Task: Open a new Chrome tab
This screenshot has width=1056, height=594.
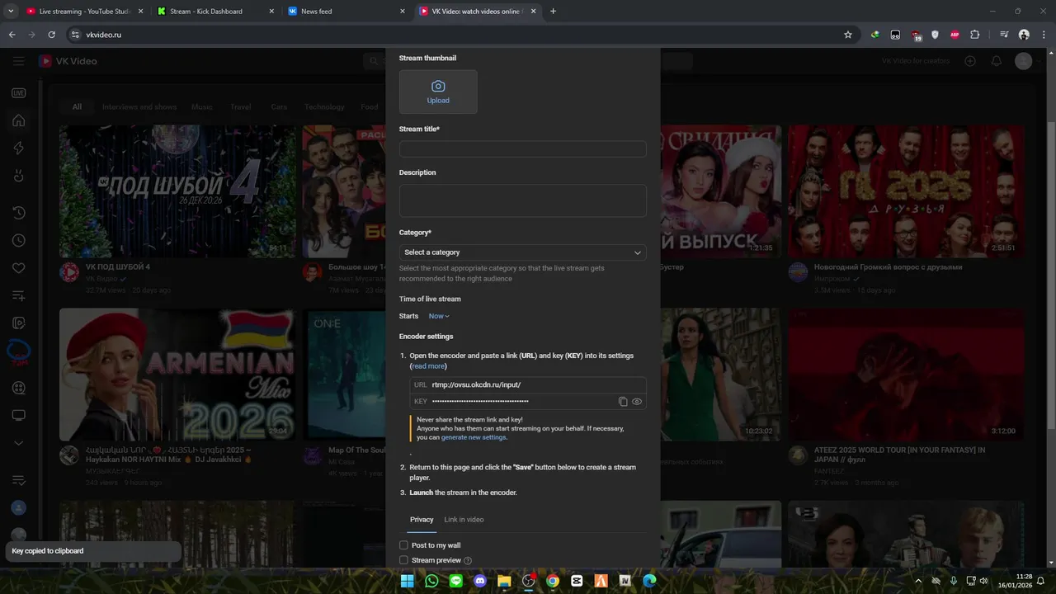Action: point(553,12)
